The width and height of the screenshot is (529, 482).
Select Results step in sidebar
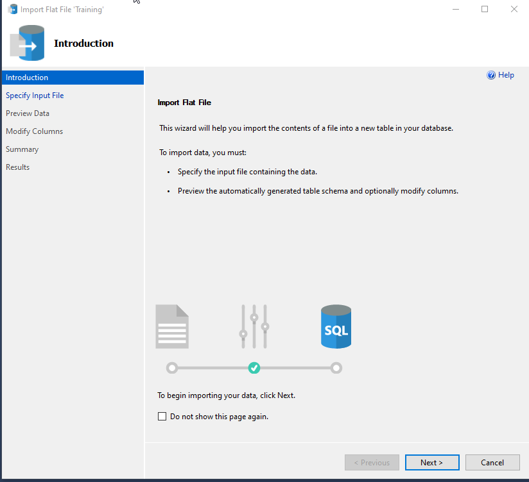pos(17,167)
